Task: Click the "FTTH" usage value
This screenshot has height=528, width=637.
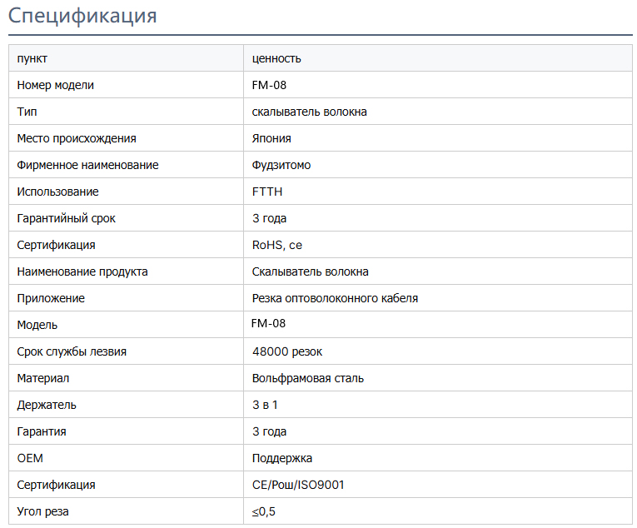Action: point(267,192)
